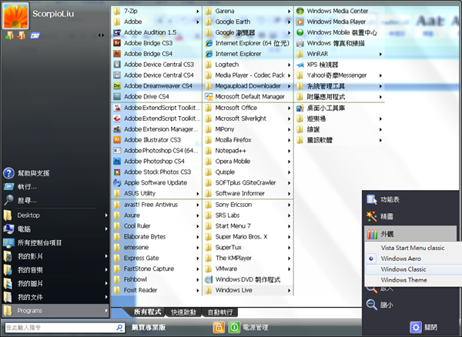The image size is (462, 337).
Task: Expand the Windows Live submenu
Action: coord(248,290)
